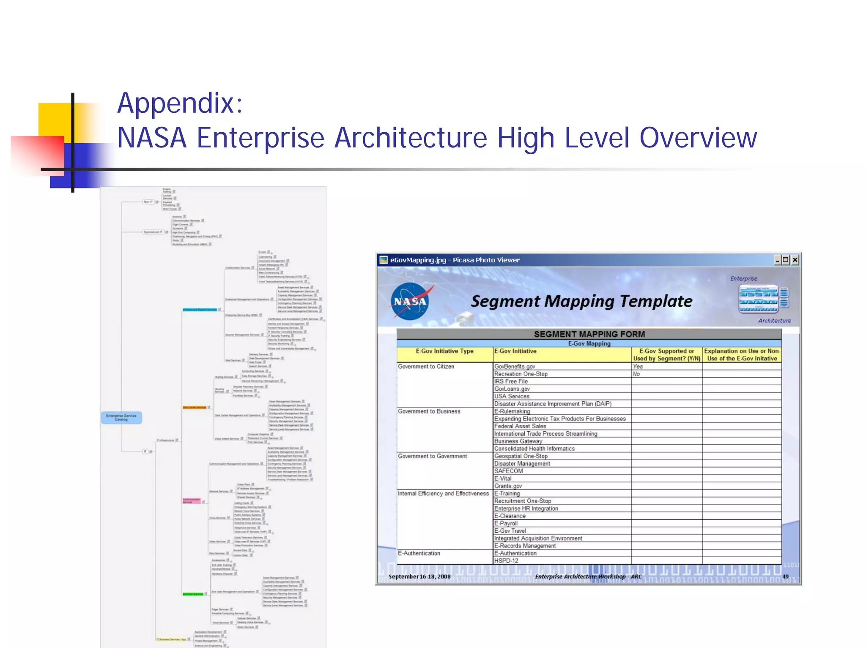The image size is (866, 648).
Task: Click the NASA meatball logo
Action: tap(410, 301)
